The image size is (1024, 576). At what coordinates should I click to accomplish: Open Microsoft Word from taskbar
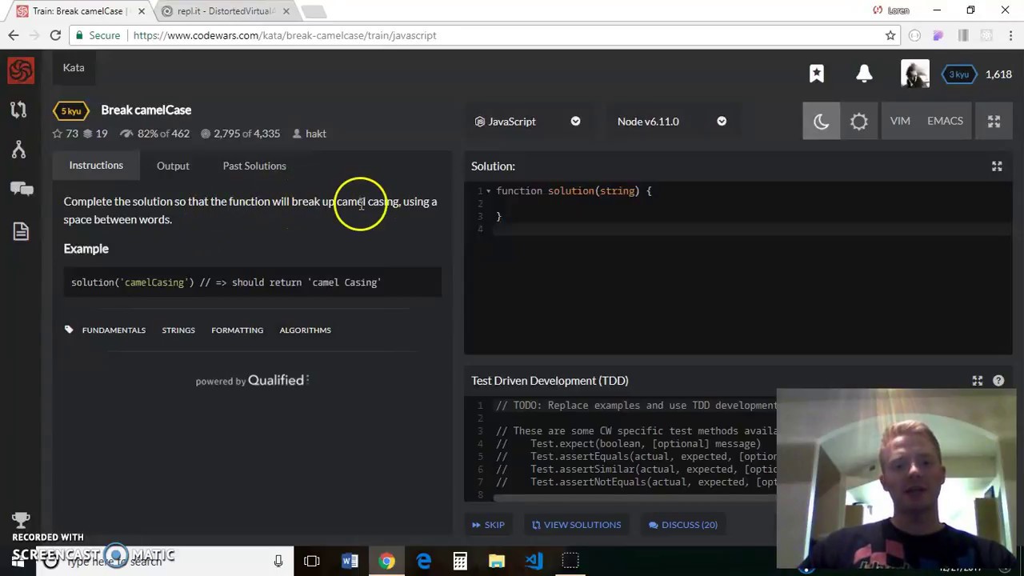click(350, 561)
